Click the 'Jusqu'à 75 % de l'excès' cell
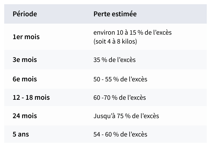Viewport: 211px width, 147px height. 126,116
